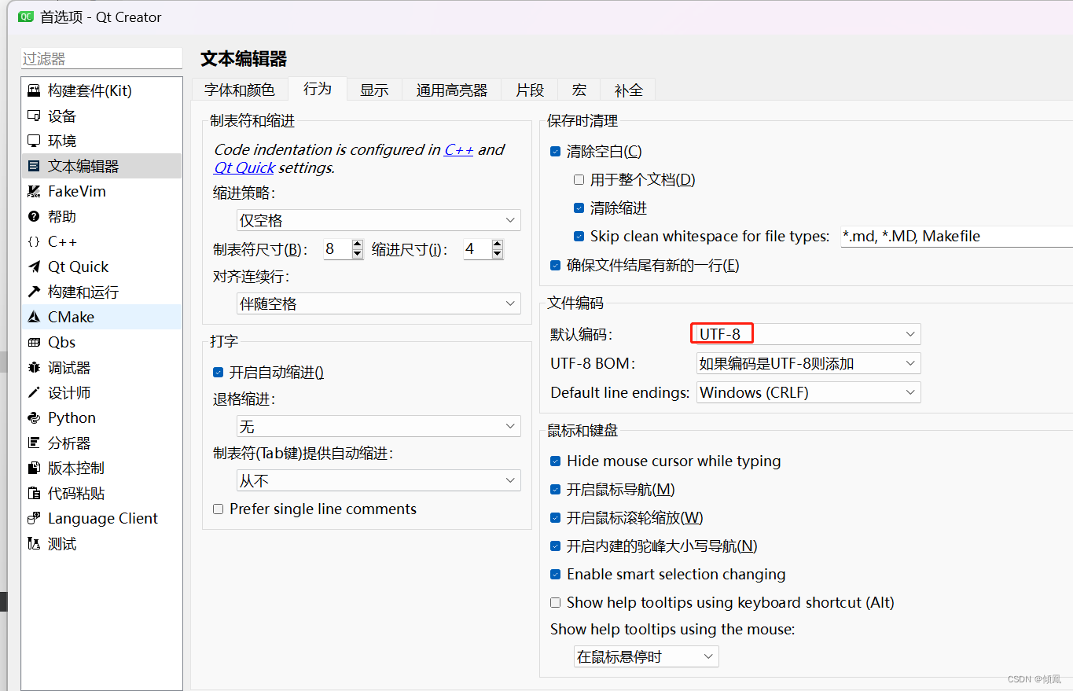Image resolution: width=1073 pixels, height=691 pixels.
Task: Select the 文本编辑器 icon in sidebar
Action: 34,166
